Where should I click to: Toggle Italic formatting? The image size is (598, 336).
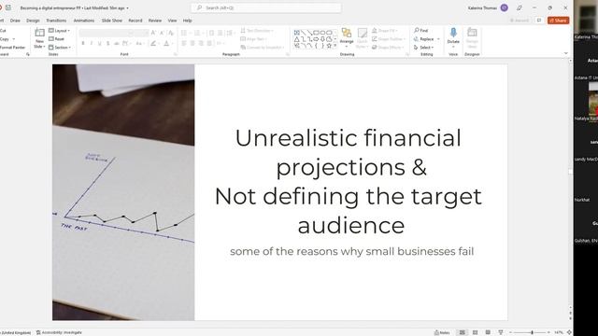(x=92, y=44)
